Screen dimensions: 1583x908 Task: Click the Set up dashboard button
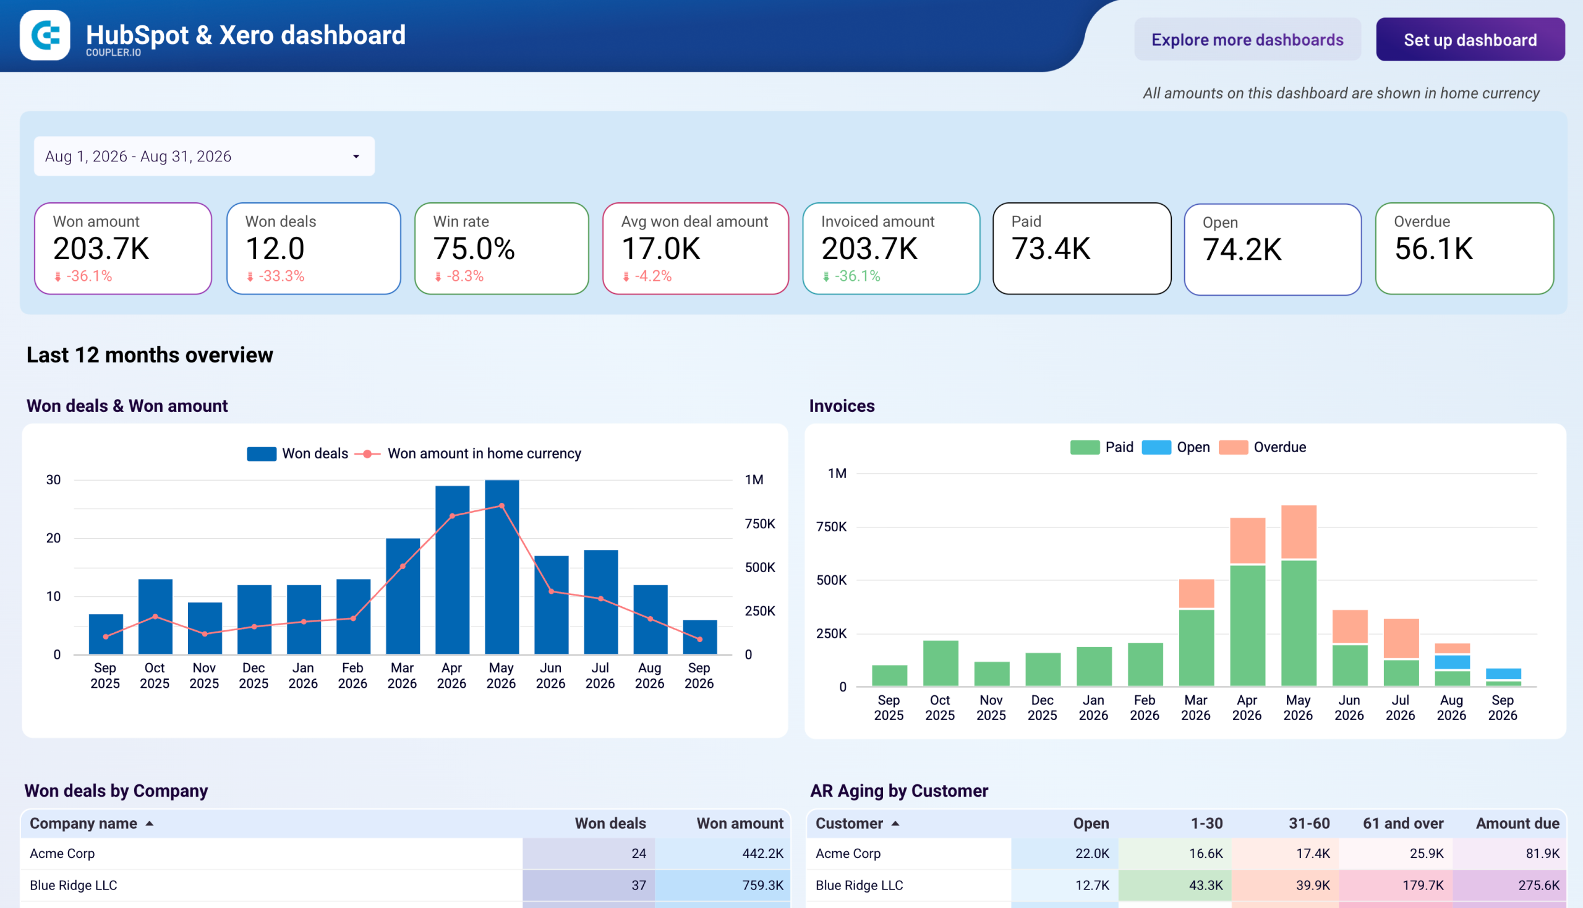tap(1470, 40)
